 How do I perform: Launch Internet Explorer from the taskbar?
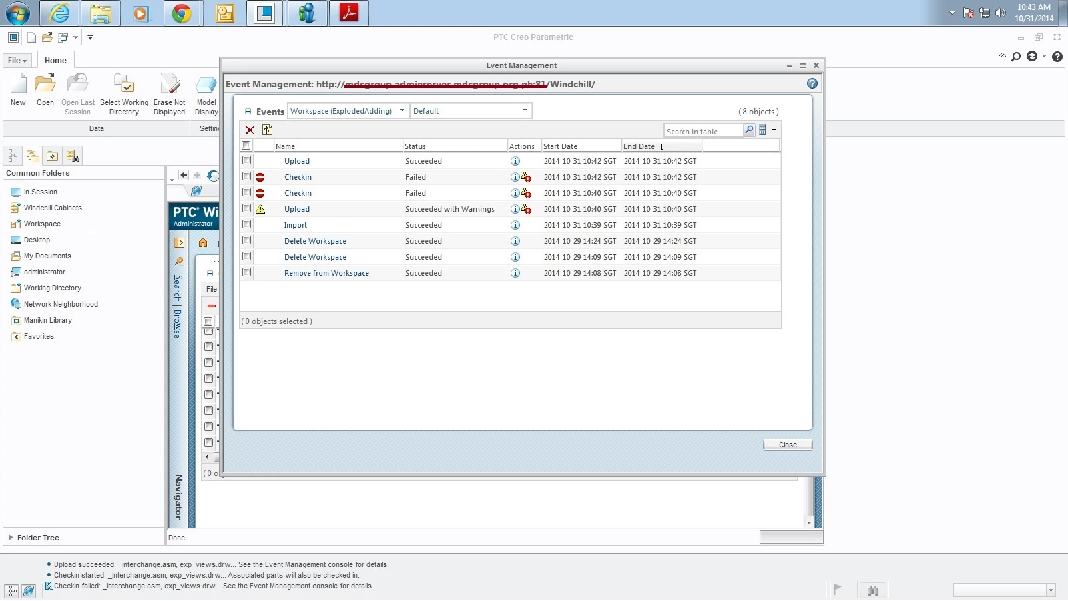(59, 13)
